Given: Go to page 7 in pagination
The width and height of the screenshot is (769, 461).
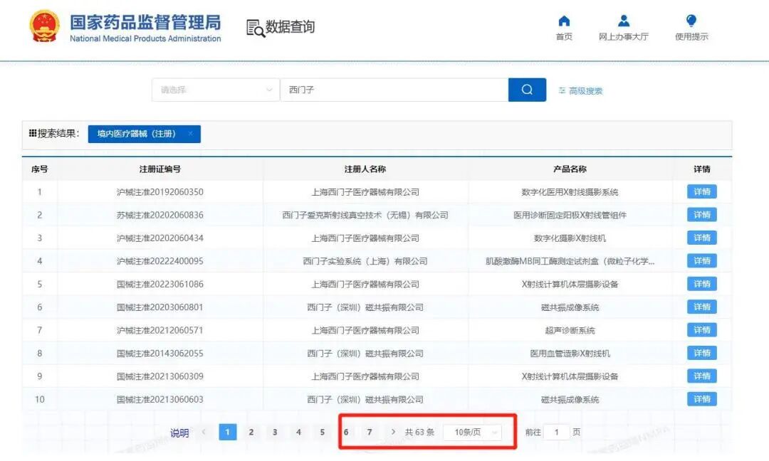Looking at the screenshot, I should click(x=370, y=431).
